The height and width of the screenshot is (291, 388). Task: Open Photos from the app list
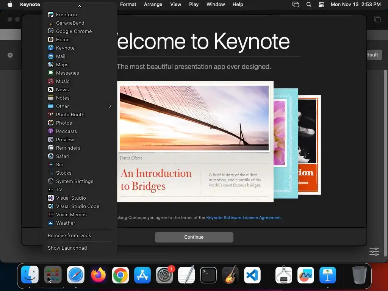pyautogui.click(x=80, y=123)
